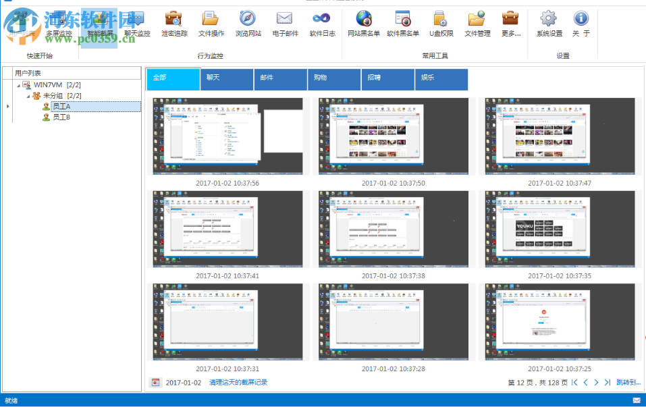Select 员工B in the user list
This screenshot has height=407, width=646.
click(61, 117)
